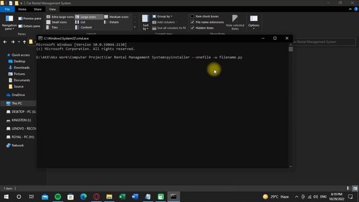Go up one folder level
This screenshot has height=202, width=359.
coord(24,42)
